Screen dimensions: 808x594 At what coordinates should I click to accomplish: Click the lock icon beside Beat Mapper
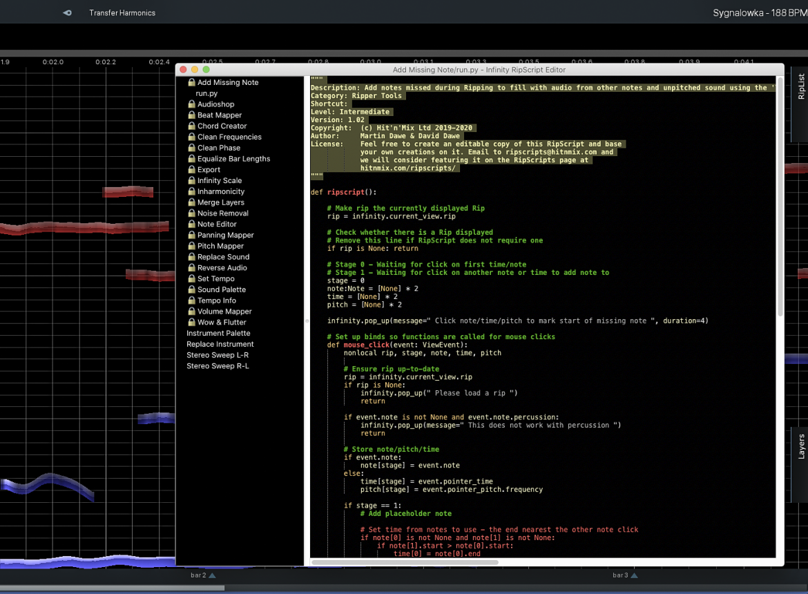(x=191, y=115)
